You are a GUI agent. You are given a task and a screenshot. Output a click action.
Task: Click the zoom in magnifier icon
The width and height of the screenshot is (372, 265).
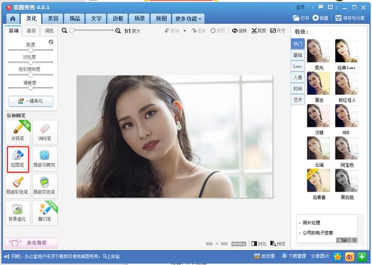pos(119,31)
